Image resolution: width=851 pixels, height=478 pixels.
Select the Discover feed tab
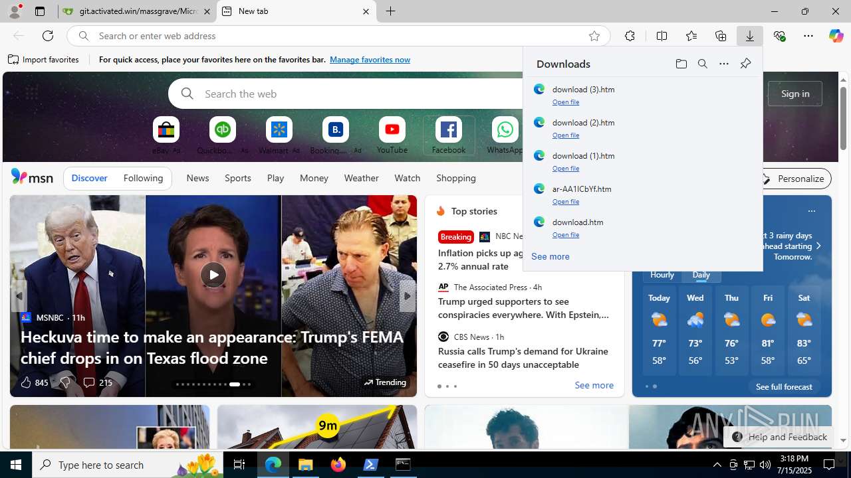click(89, 178)
